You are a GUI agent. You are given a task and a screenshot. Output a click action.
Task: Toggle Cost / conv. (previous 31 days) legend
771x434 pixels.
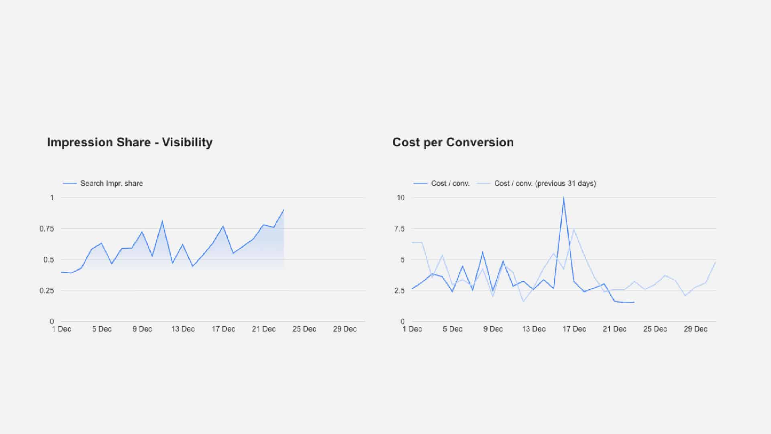point(545,184)
